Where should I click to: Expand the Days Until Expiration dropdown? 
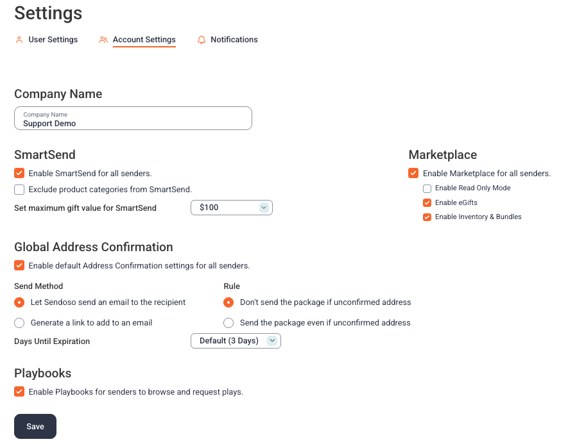point(236,341)
